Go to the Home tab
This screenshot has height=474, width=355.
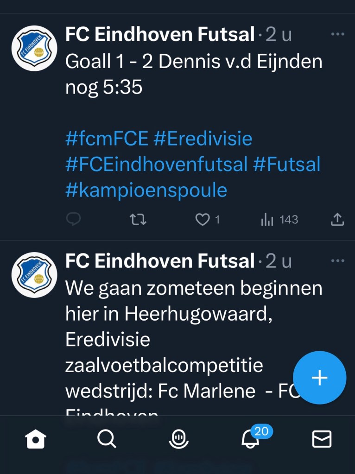pyautogui.click(x=36, y=438)
